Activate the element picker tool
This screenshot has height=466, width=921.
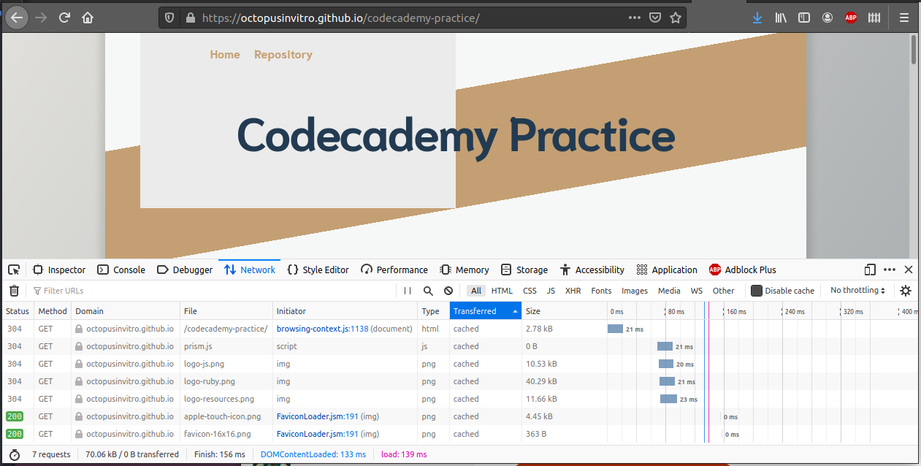pos(14,270)
